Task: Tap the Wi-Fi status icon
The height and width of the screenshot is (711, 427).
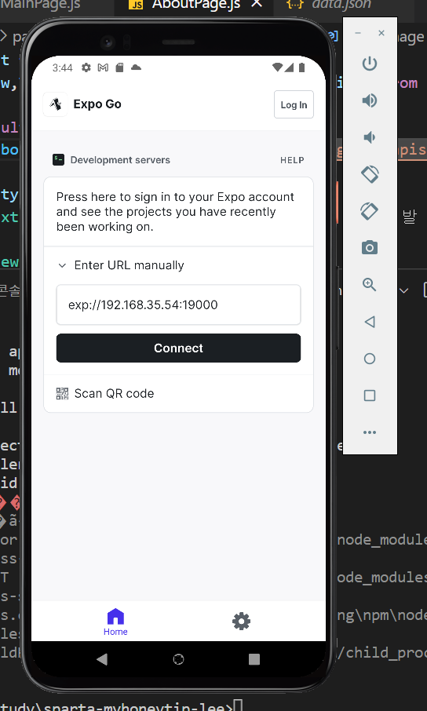Action: 277,67
